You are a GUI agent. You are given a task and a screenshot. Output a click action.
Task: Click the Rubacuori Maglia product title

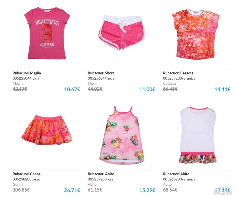[x=27, y=73]
